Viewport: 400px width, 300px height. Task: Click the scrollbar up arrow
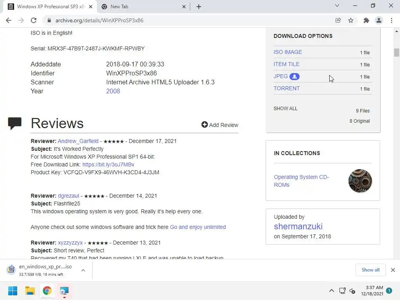point(396,31)
